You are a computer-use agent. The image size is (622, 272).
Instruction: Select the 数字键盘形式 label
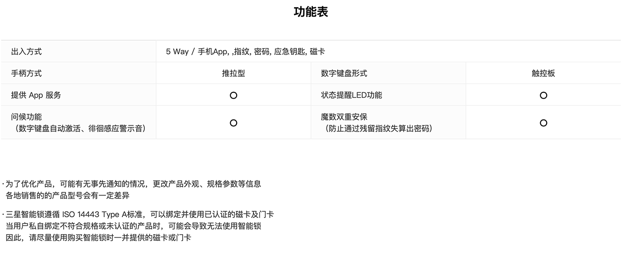click(x=344, y=73)
